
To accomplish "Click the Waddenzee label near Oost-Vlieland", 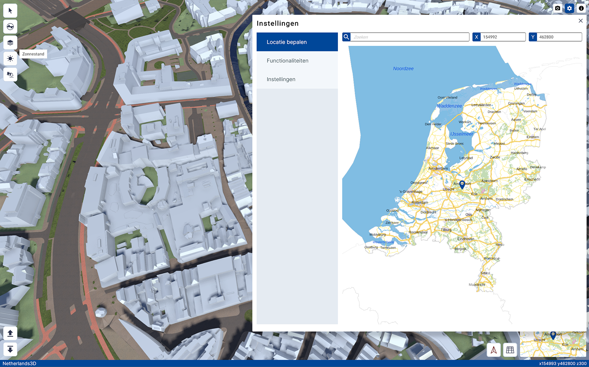I will (x=449, y=106).
